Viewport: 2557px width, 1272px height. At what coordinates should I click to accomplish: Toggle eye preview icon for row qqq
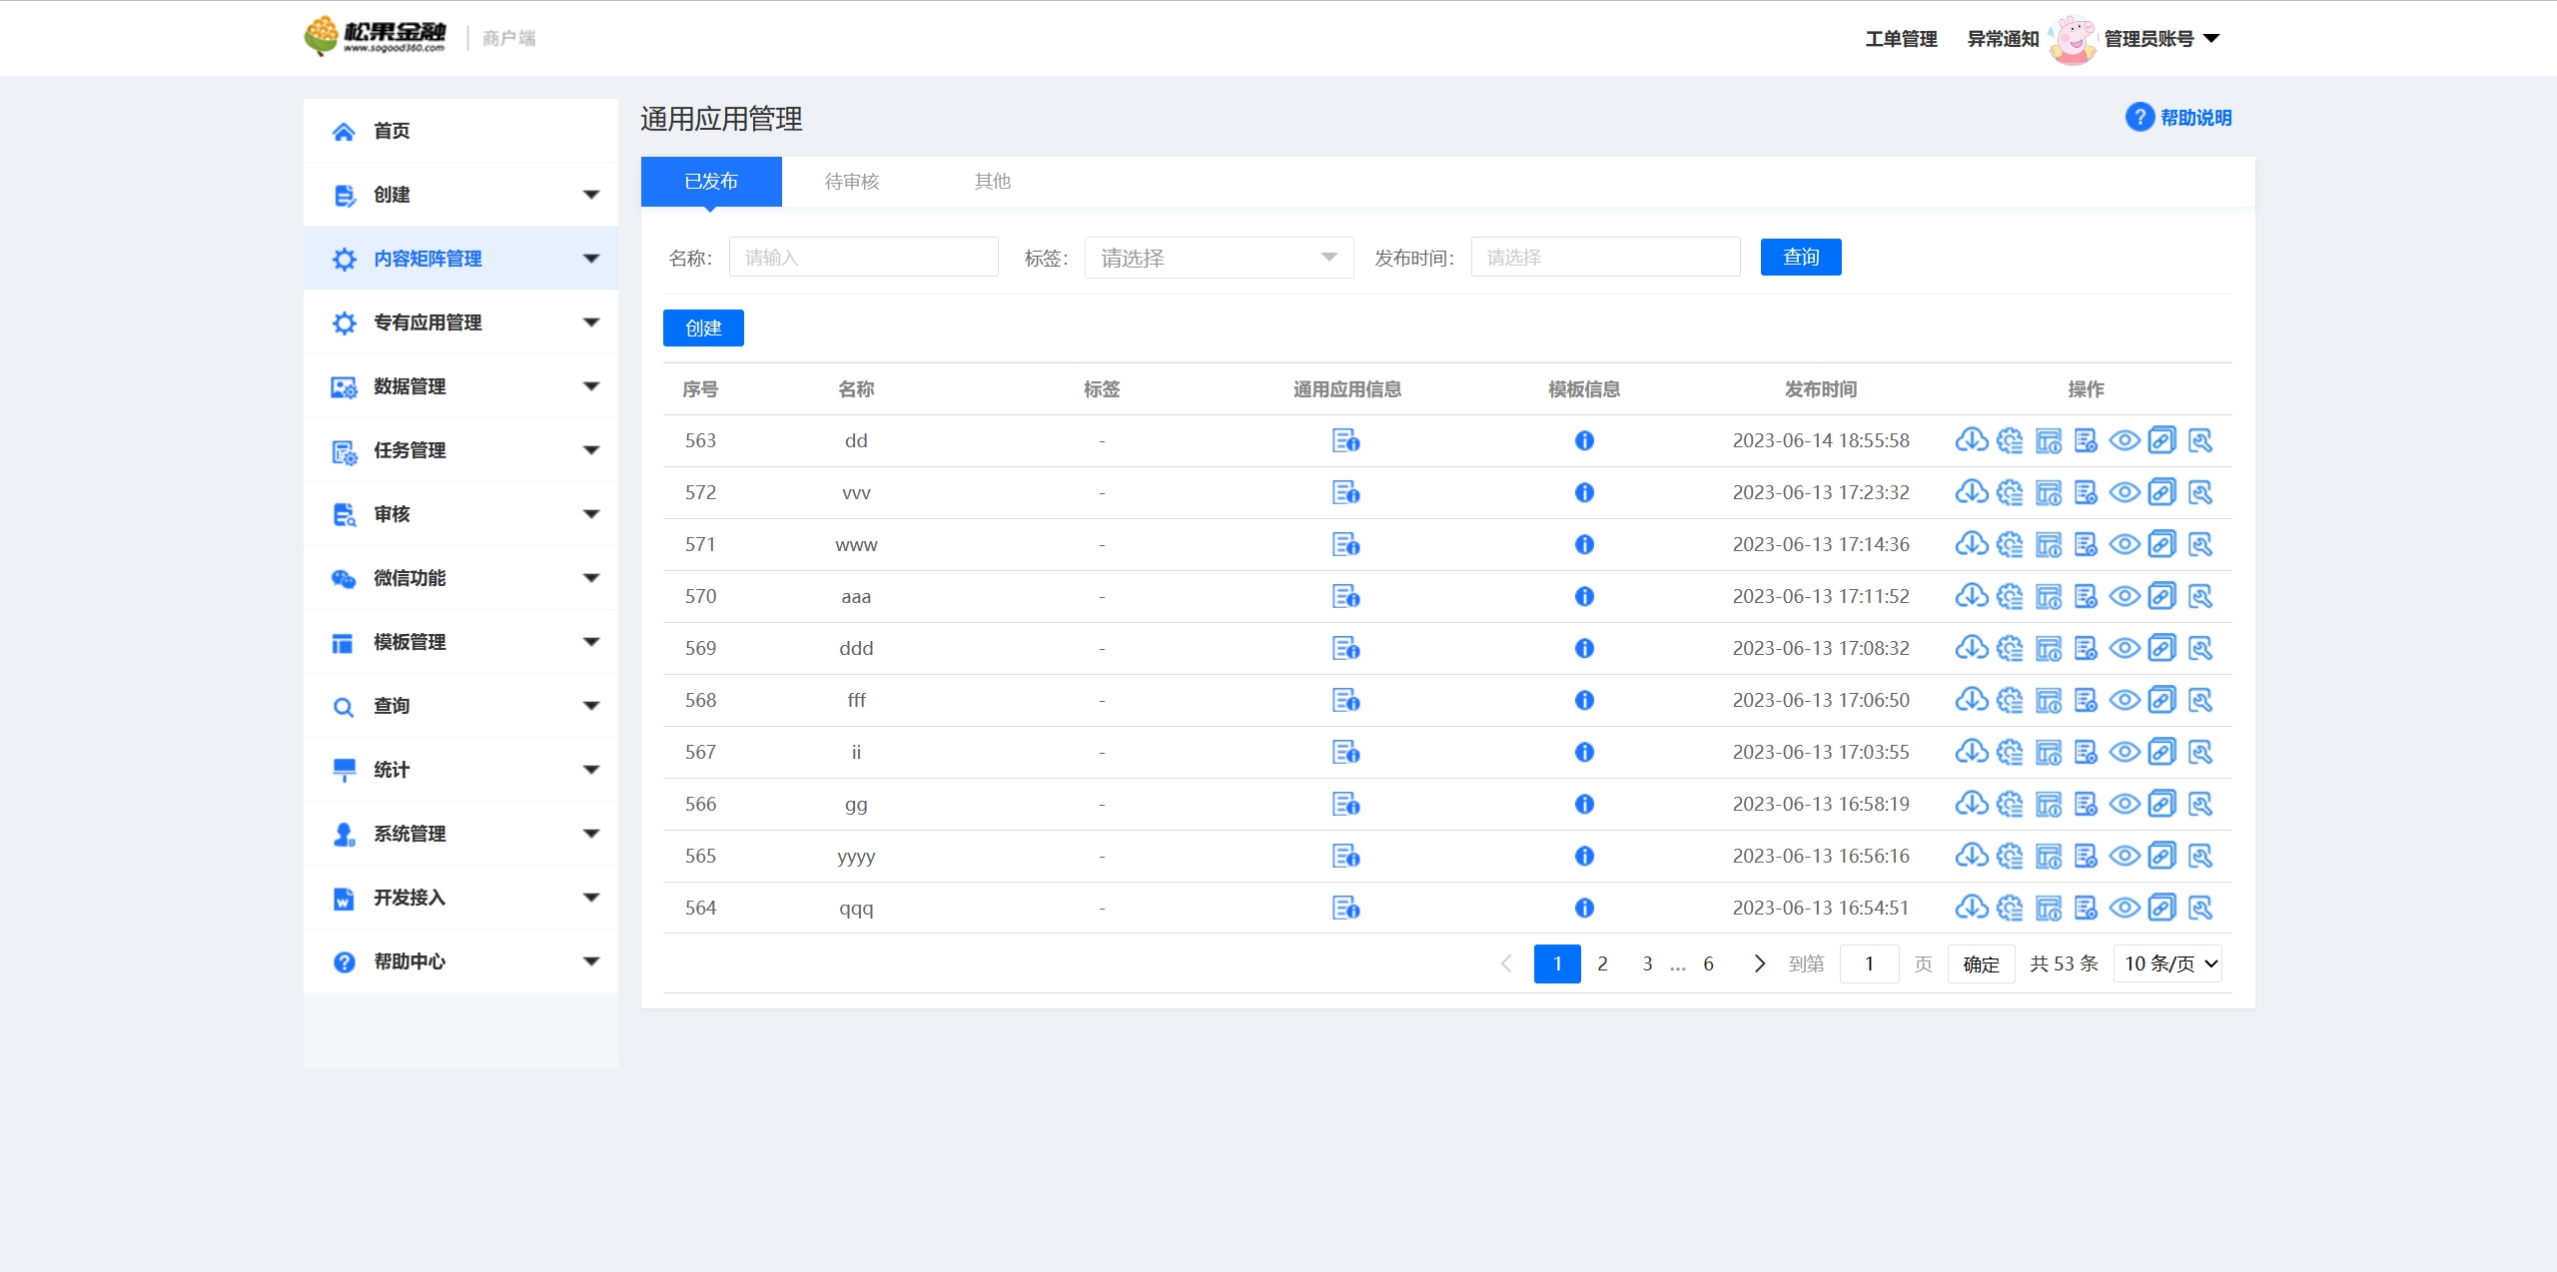[2125, 908]
